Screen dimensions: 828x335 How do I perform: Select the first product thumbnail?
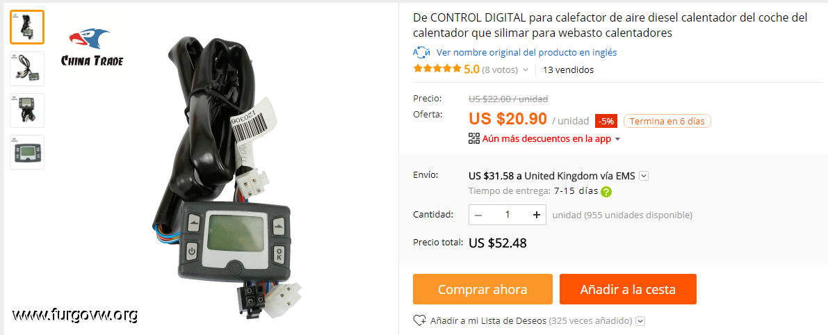(27, 27)
